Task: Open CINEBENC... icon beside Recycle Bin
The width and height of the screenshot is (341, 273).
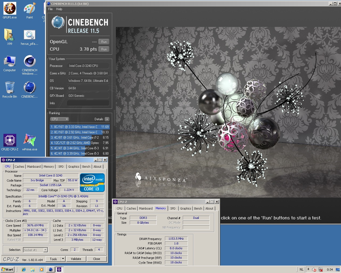Action: point(30,90)
